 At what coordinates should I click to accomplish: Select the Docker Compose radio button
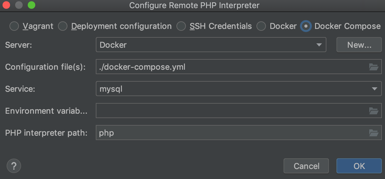pos(306,26)
